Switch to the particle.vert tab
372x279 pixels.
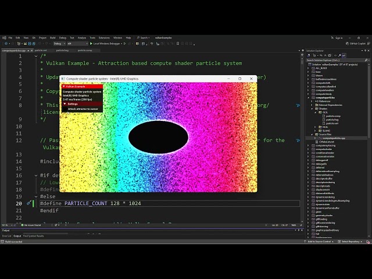41,51
